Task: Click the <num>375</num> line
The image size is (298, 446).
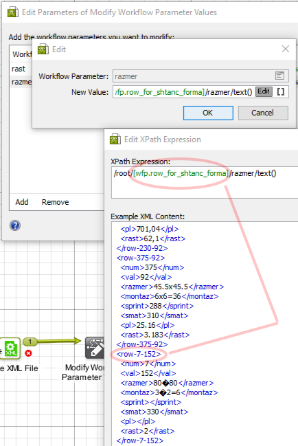Action: pyautogui.click(x=152, y=267)
